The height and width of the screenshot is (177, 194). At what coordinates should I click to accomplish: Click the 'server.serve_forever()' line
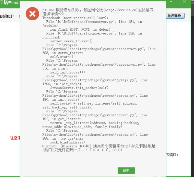71,41
